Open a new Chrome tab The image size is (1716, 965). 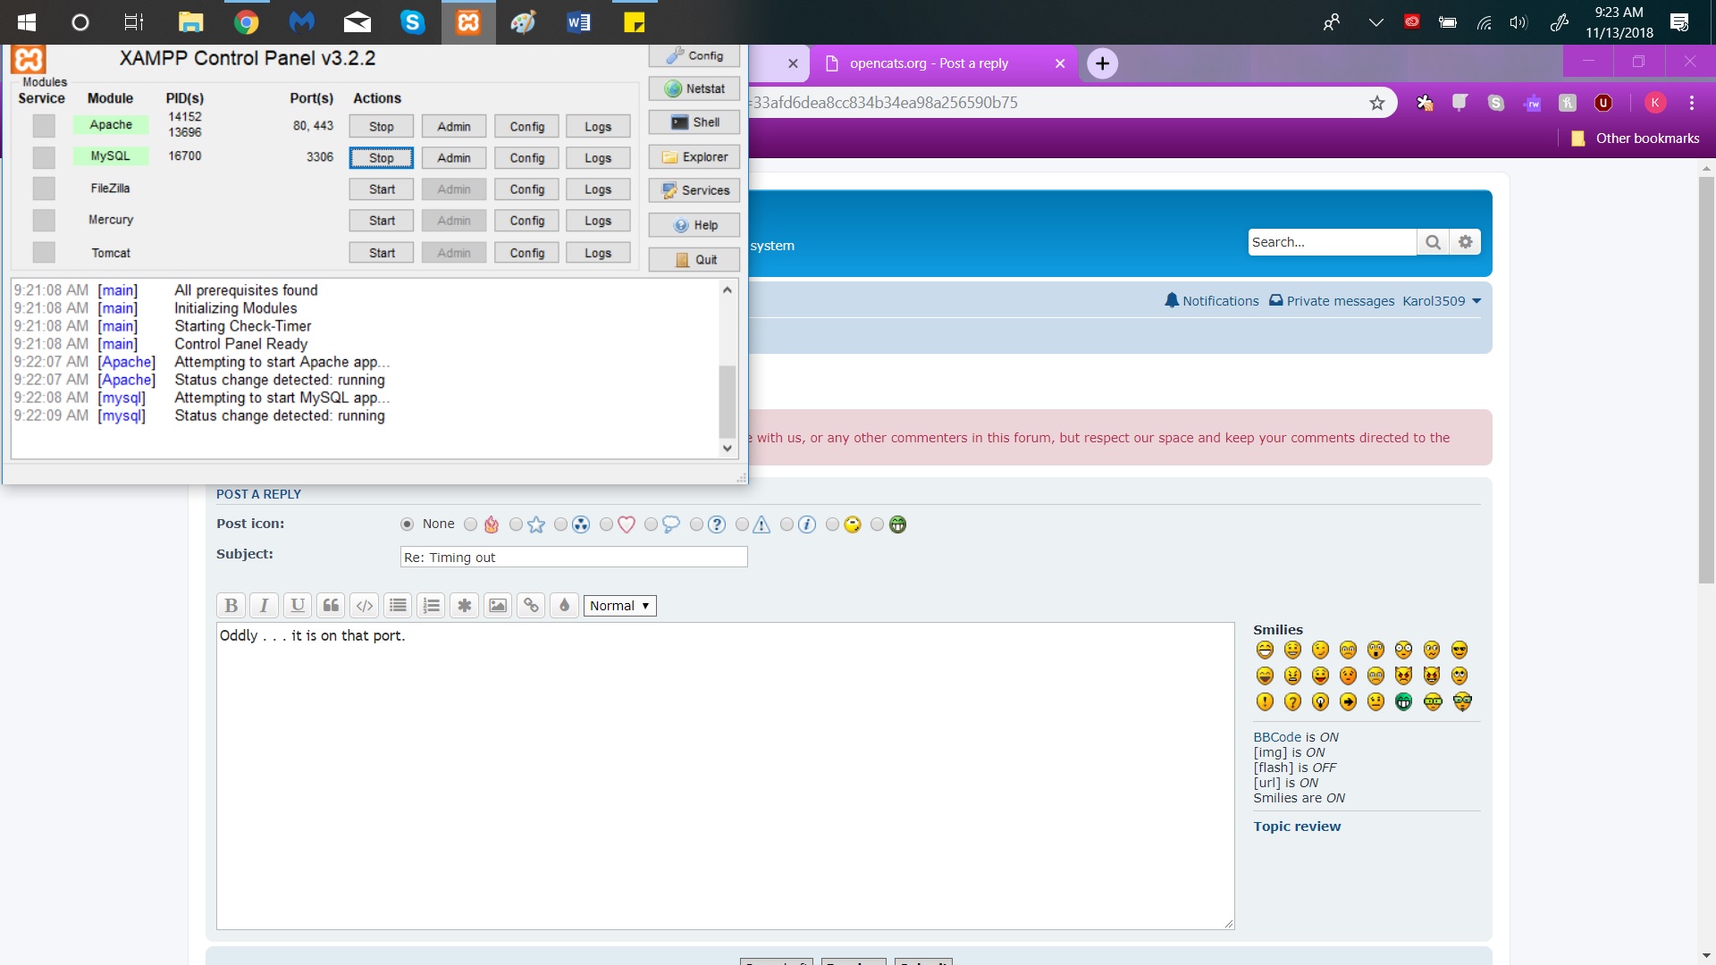click(1102, 63)
